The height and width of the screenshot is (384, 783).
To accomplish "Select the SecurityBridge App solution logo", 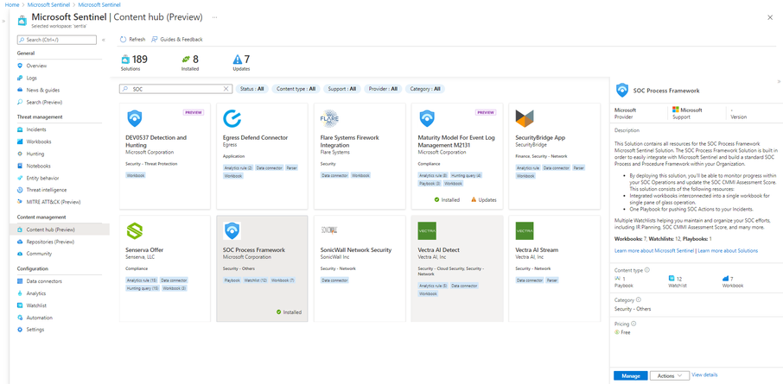I will click(525, 119).
